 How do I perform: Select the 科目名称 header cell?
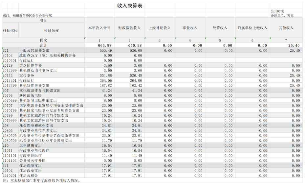coord(52,30)
